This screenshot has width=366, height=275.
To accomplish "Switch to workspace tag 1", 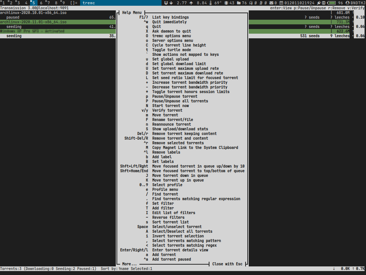I will [3, 3].
